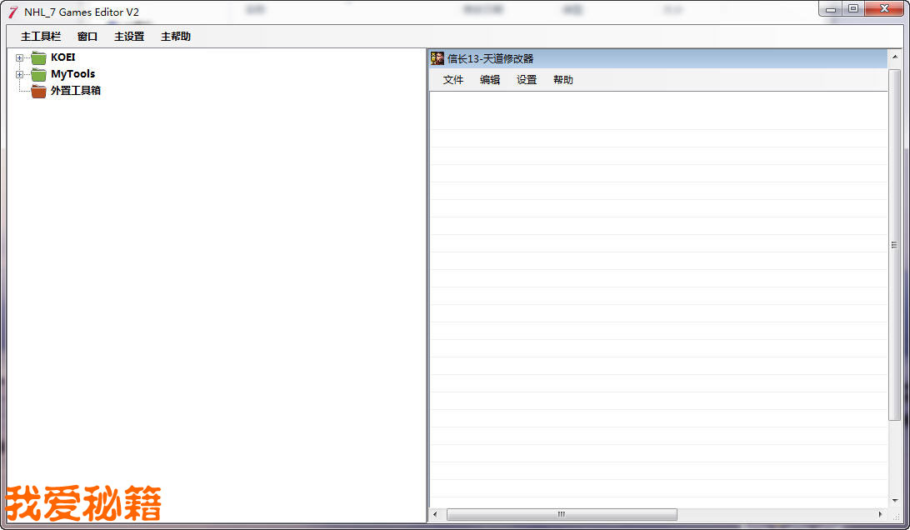Viewport: 910px width, 530px height.
Task: Expand the MyTools tree node
Action: coord(19,74)
